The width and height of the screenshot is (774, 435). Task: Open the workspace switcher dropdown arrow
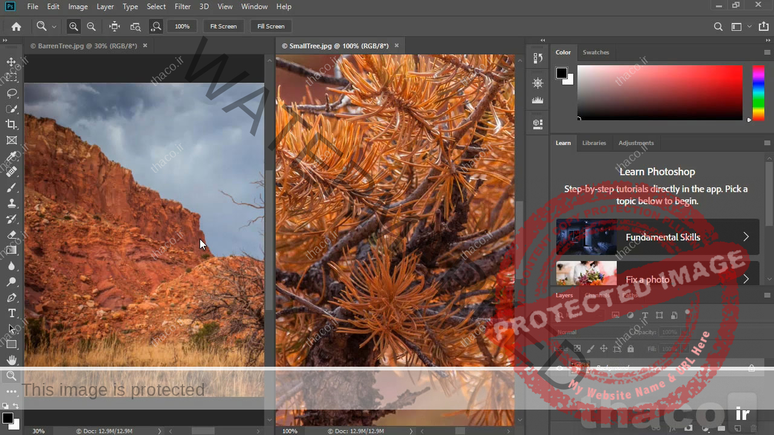tap(750, 27)
